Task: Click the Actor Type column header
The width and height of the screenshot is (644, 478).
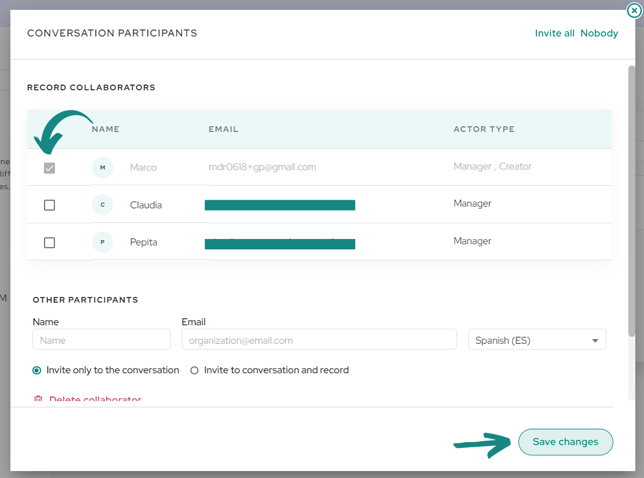Action: click(484, 129)
